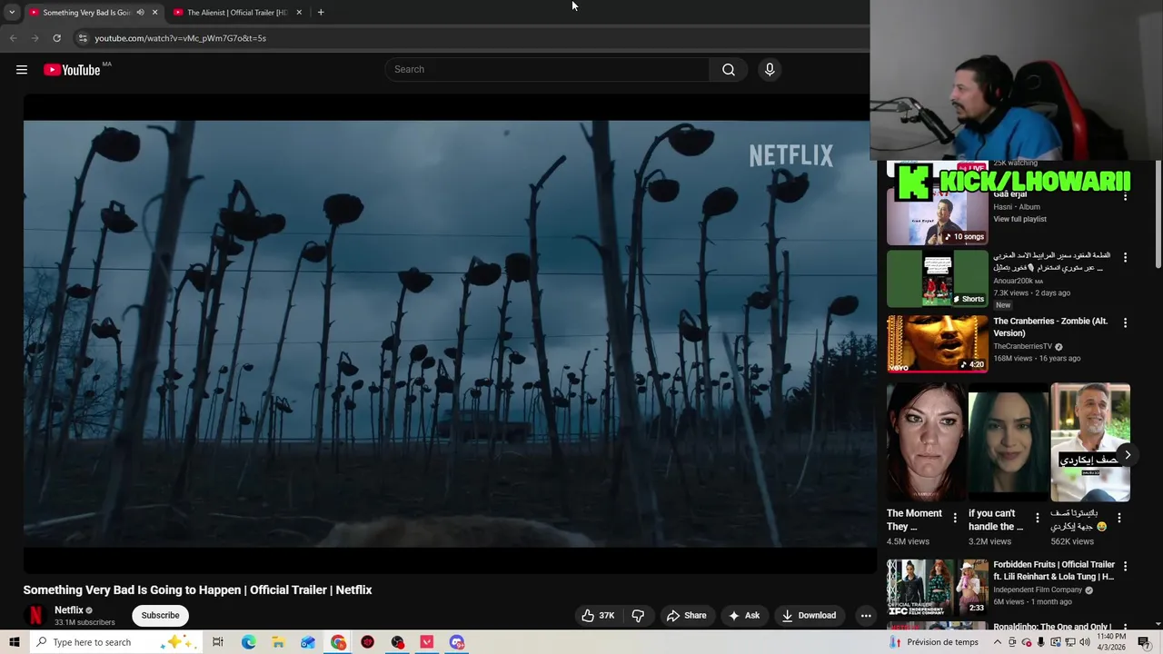1163x654 pixels.
Task: Show hidden system tray icons
Action: click(x=998, y=642)
